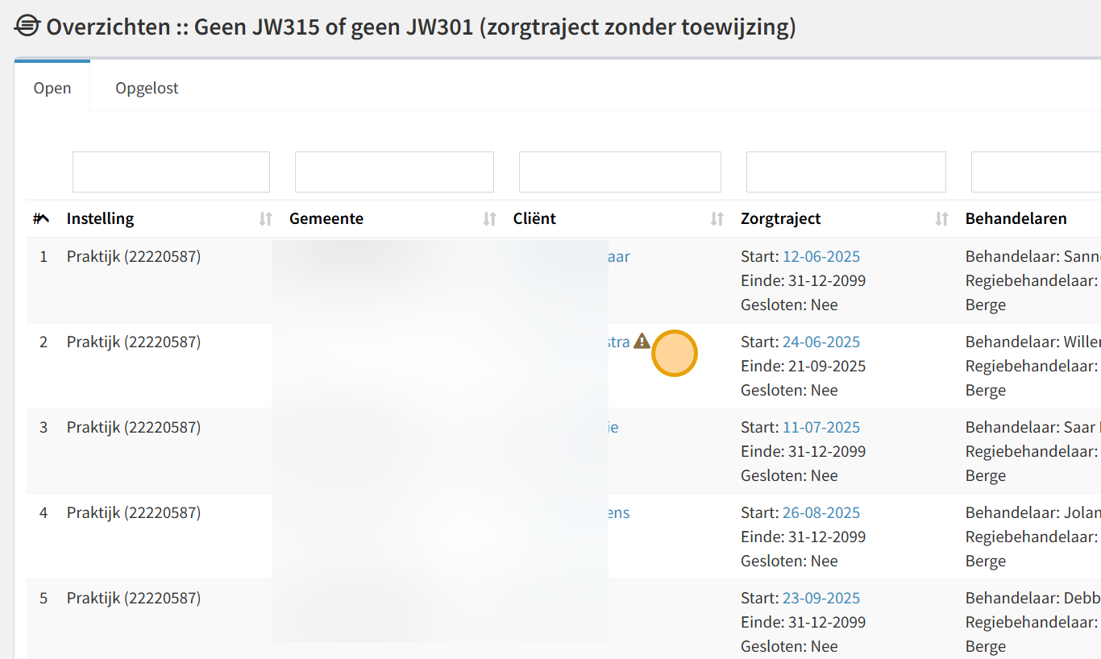Click the Overzichten icon beside the page title
This screenshot has width=1101, height=659.
27,27
